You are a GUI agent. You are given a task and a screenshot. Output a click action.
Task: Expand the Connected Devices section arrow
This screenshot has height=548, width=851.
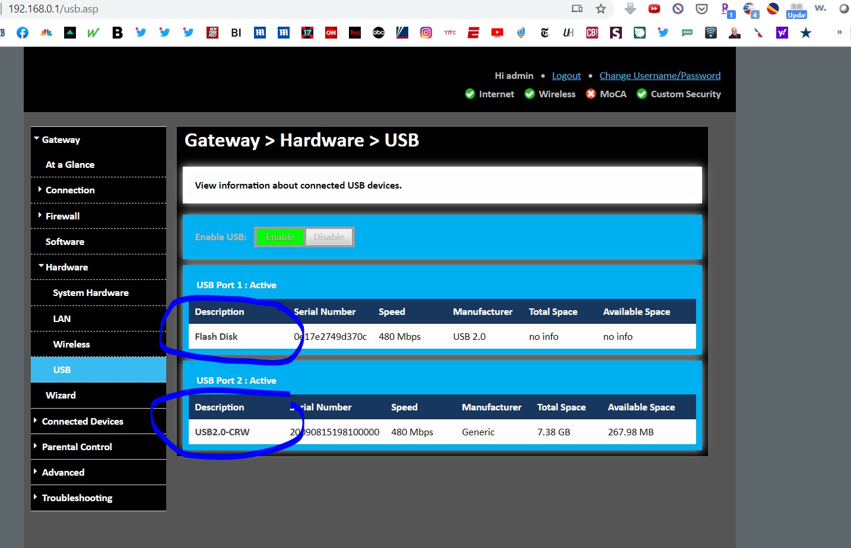[36, 420]
